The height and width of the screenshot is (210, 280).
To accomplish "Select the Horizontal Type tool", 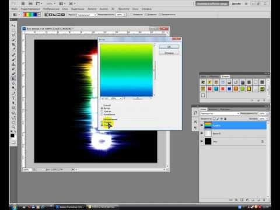I will 13,98.
